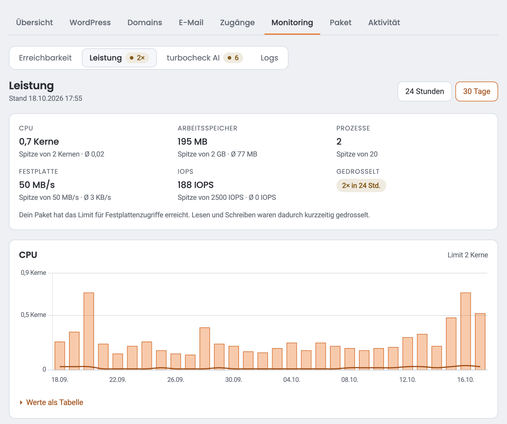This screenshot has width=507, height=424.
Task: Switch to the Aktivität tab
Action: point(384,23)
